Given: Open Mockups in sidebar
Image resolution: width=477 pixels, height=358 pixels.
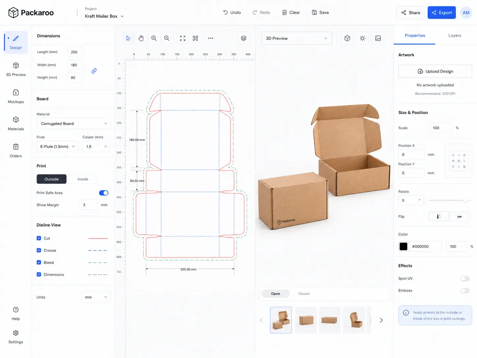Looking at the screenshot, I should click(16, 97).
